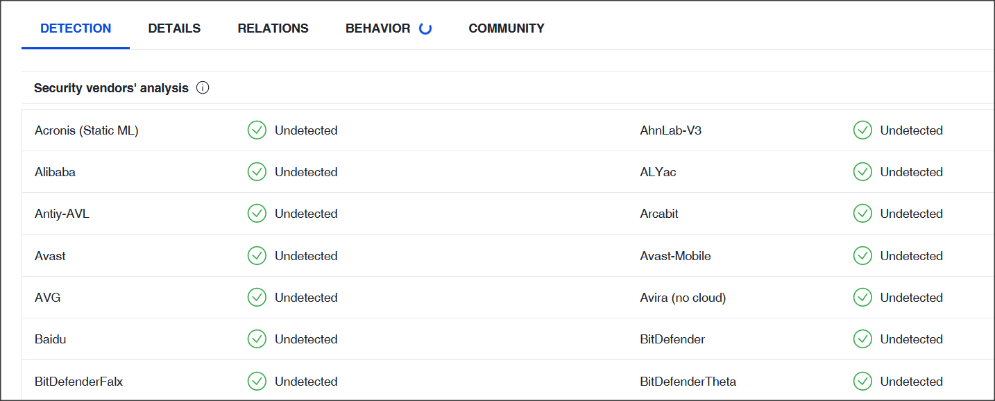Select the AVG vendor row label
995x401 pixels.
tap(48, 298)
